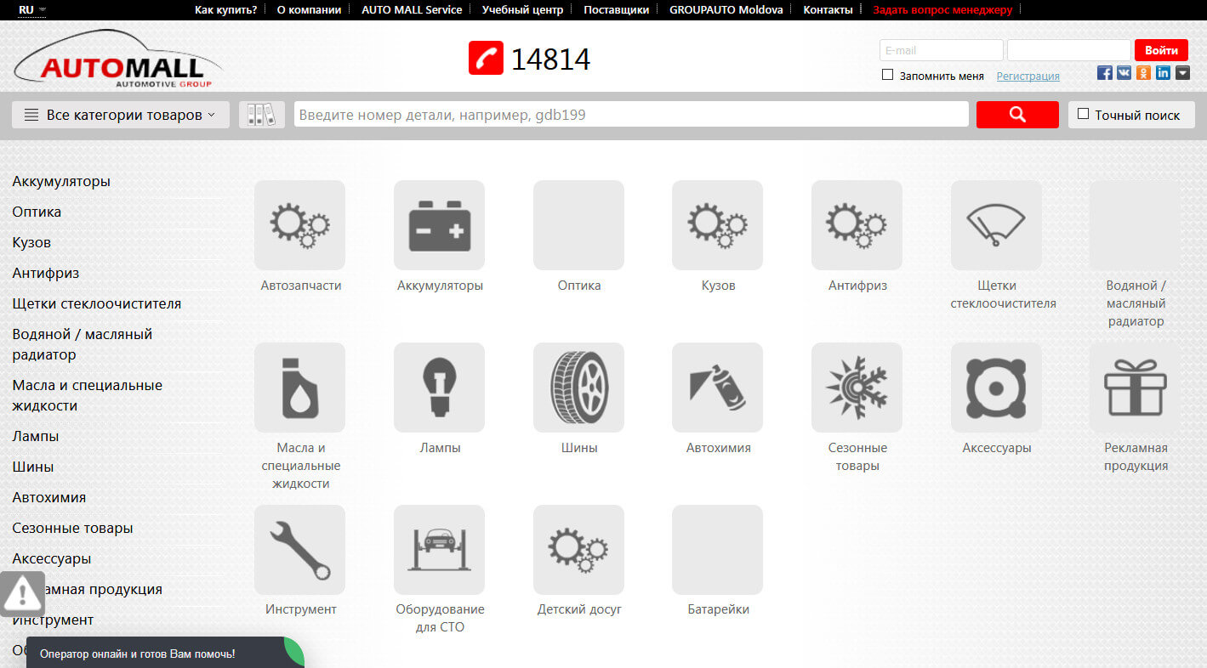Enable the Точный поиск checkbox

click(x=1083, y=114)
